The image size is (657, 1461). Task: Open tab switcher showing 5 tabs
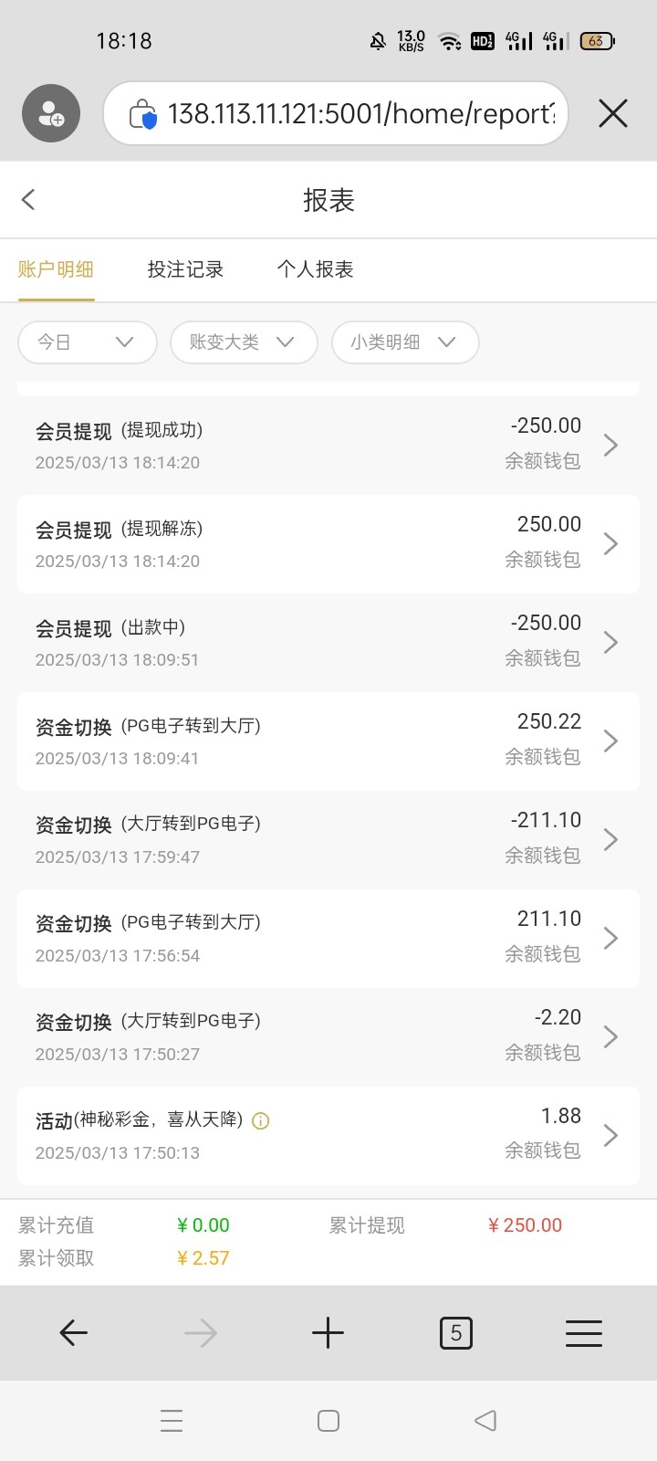(455, 1333)
